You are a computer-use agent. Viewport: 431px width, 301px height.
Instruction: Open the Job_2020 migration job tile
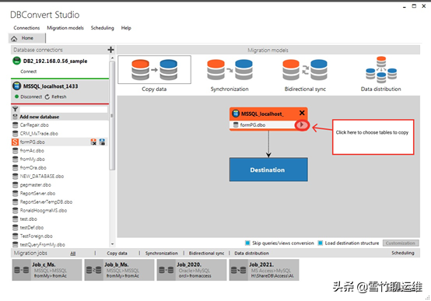[191, 270]
